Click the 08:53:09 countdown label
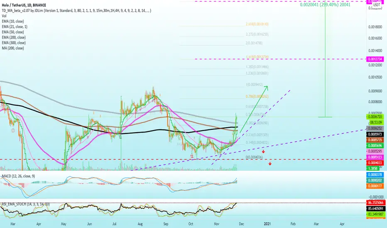The width and height of the screenshot is (387, 228). [x=375, y=123]
